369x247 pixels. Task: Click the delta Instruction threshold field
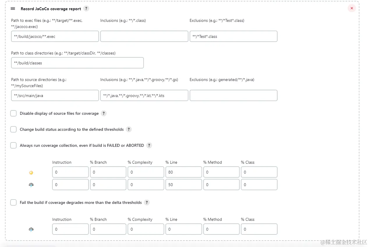tap(70, 229)
